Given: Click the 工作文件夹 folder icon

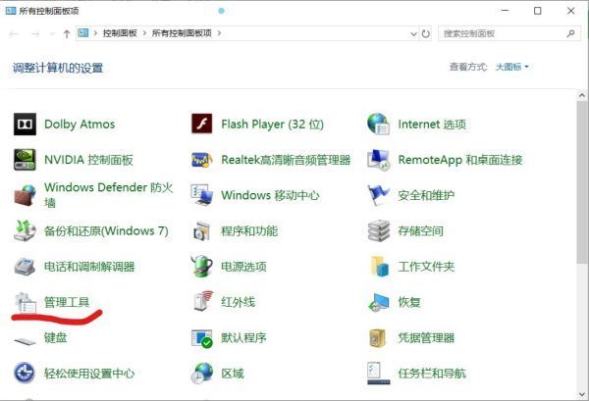Looking at the screenshot, I should tap(379, 267).
